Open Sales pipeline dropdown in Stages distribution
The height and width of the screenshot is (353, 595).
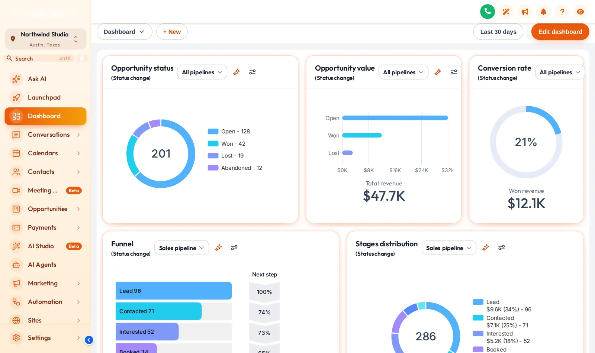[449, 248]
